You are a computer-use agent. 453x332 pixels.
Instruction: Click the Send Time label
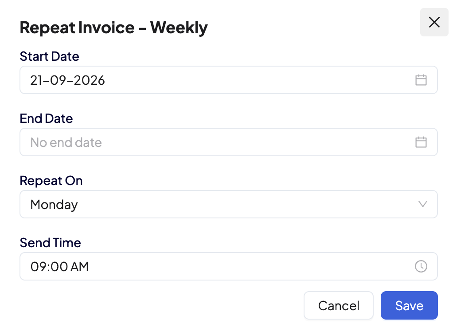[x=50, y=243]
